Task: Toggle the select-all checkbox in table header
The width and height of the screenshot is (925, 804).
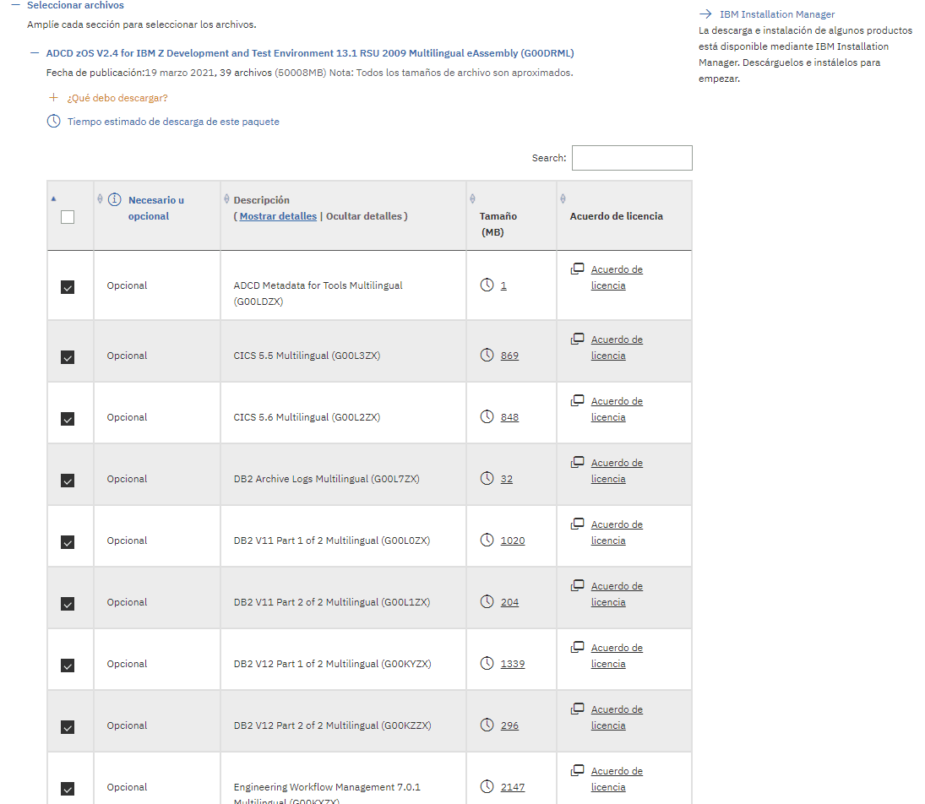Action: (68, 217)
